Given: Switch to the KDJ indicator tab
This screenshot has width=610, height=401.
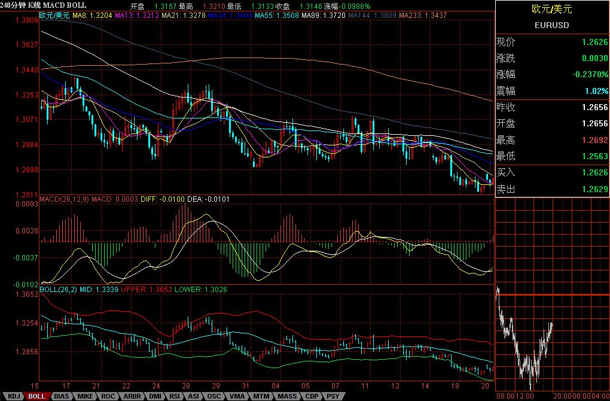Looking at the screenshot, I should [14, 396].
